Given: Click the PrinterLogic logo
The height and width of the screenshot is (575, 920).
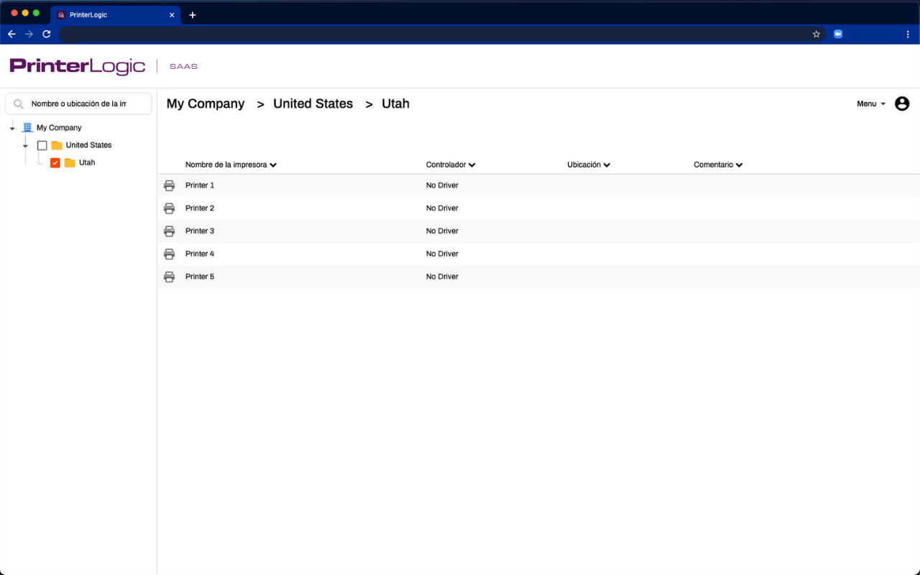Looking at the screenshot, I should pos(78,65).
